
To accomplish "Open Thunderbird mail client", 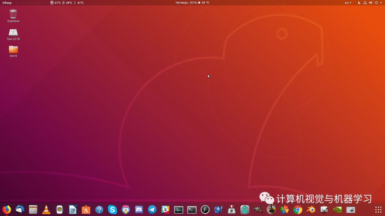I will 20,210.
